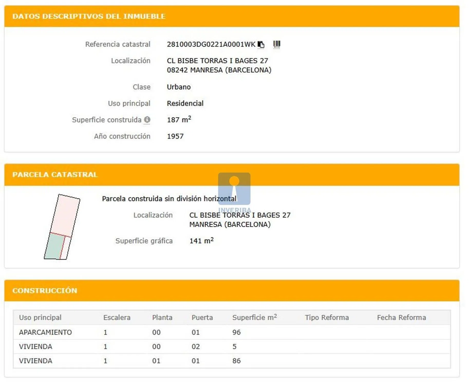469x385 pixels.
Task: Click the info icon by Superficie construida
Action: [x=147, y=120]
